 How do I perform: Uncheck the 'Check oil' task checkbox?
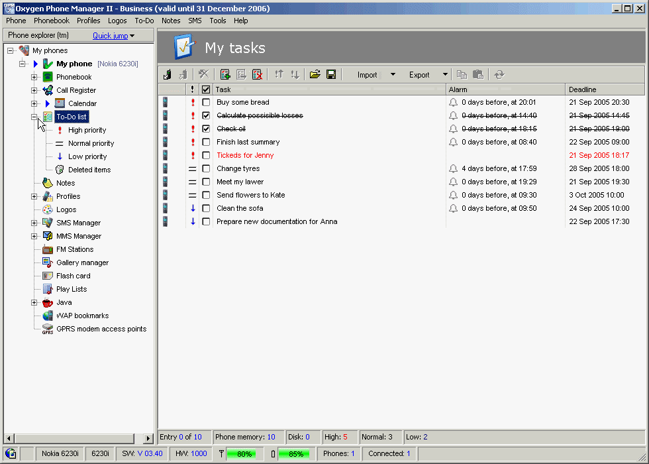click(x=206, y=129)
